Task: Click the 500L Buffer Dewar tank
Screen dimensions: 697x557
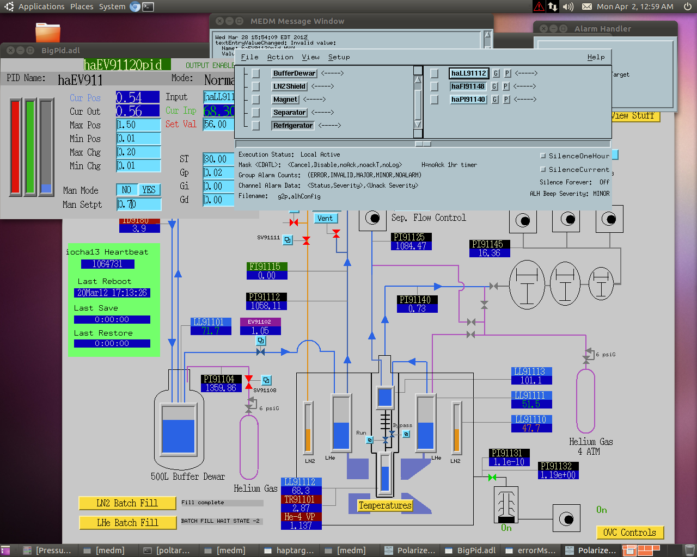Action: [x=179, y=430]
